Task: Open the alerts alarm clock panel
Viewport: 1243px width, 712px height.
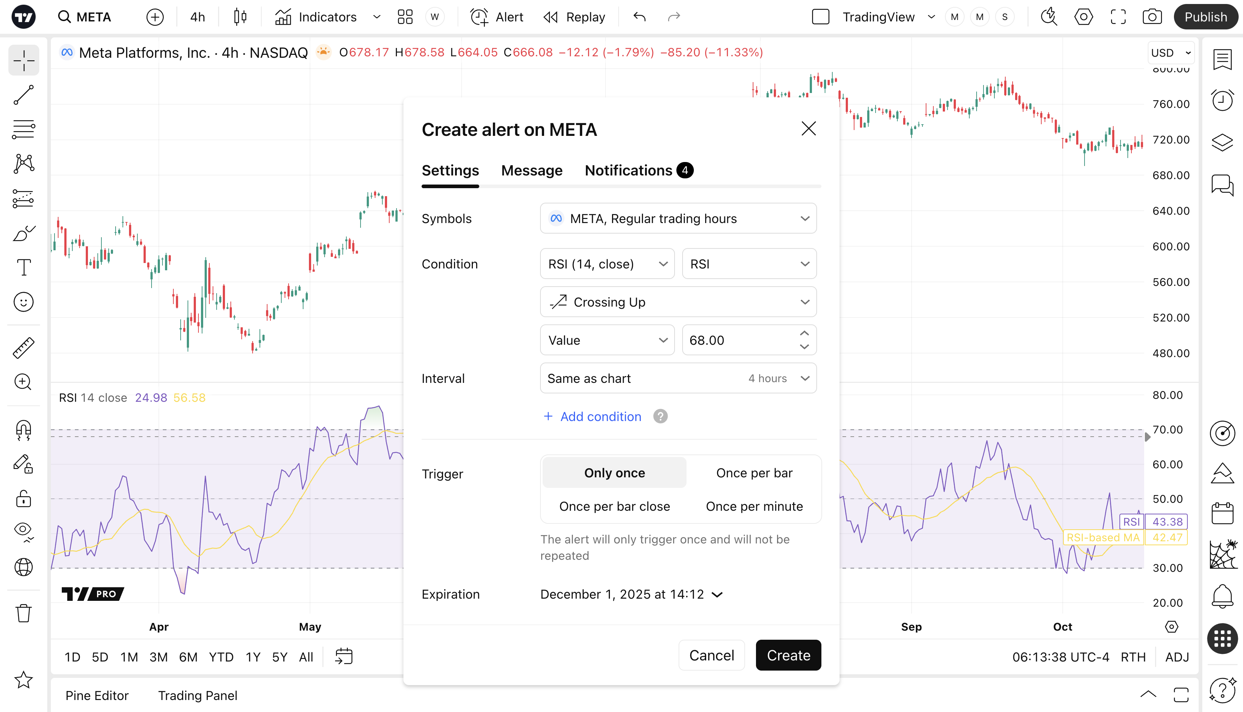Action: 1222,100
